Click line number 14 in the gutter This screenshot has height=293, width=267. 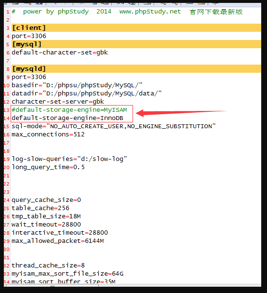[x=7, y=118]
